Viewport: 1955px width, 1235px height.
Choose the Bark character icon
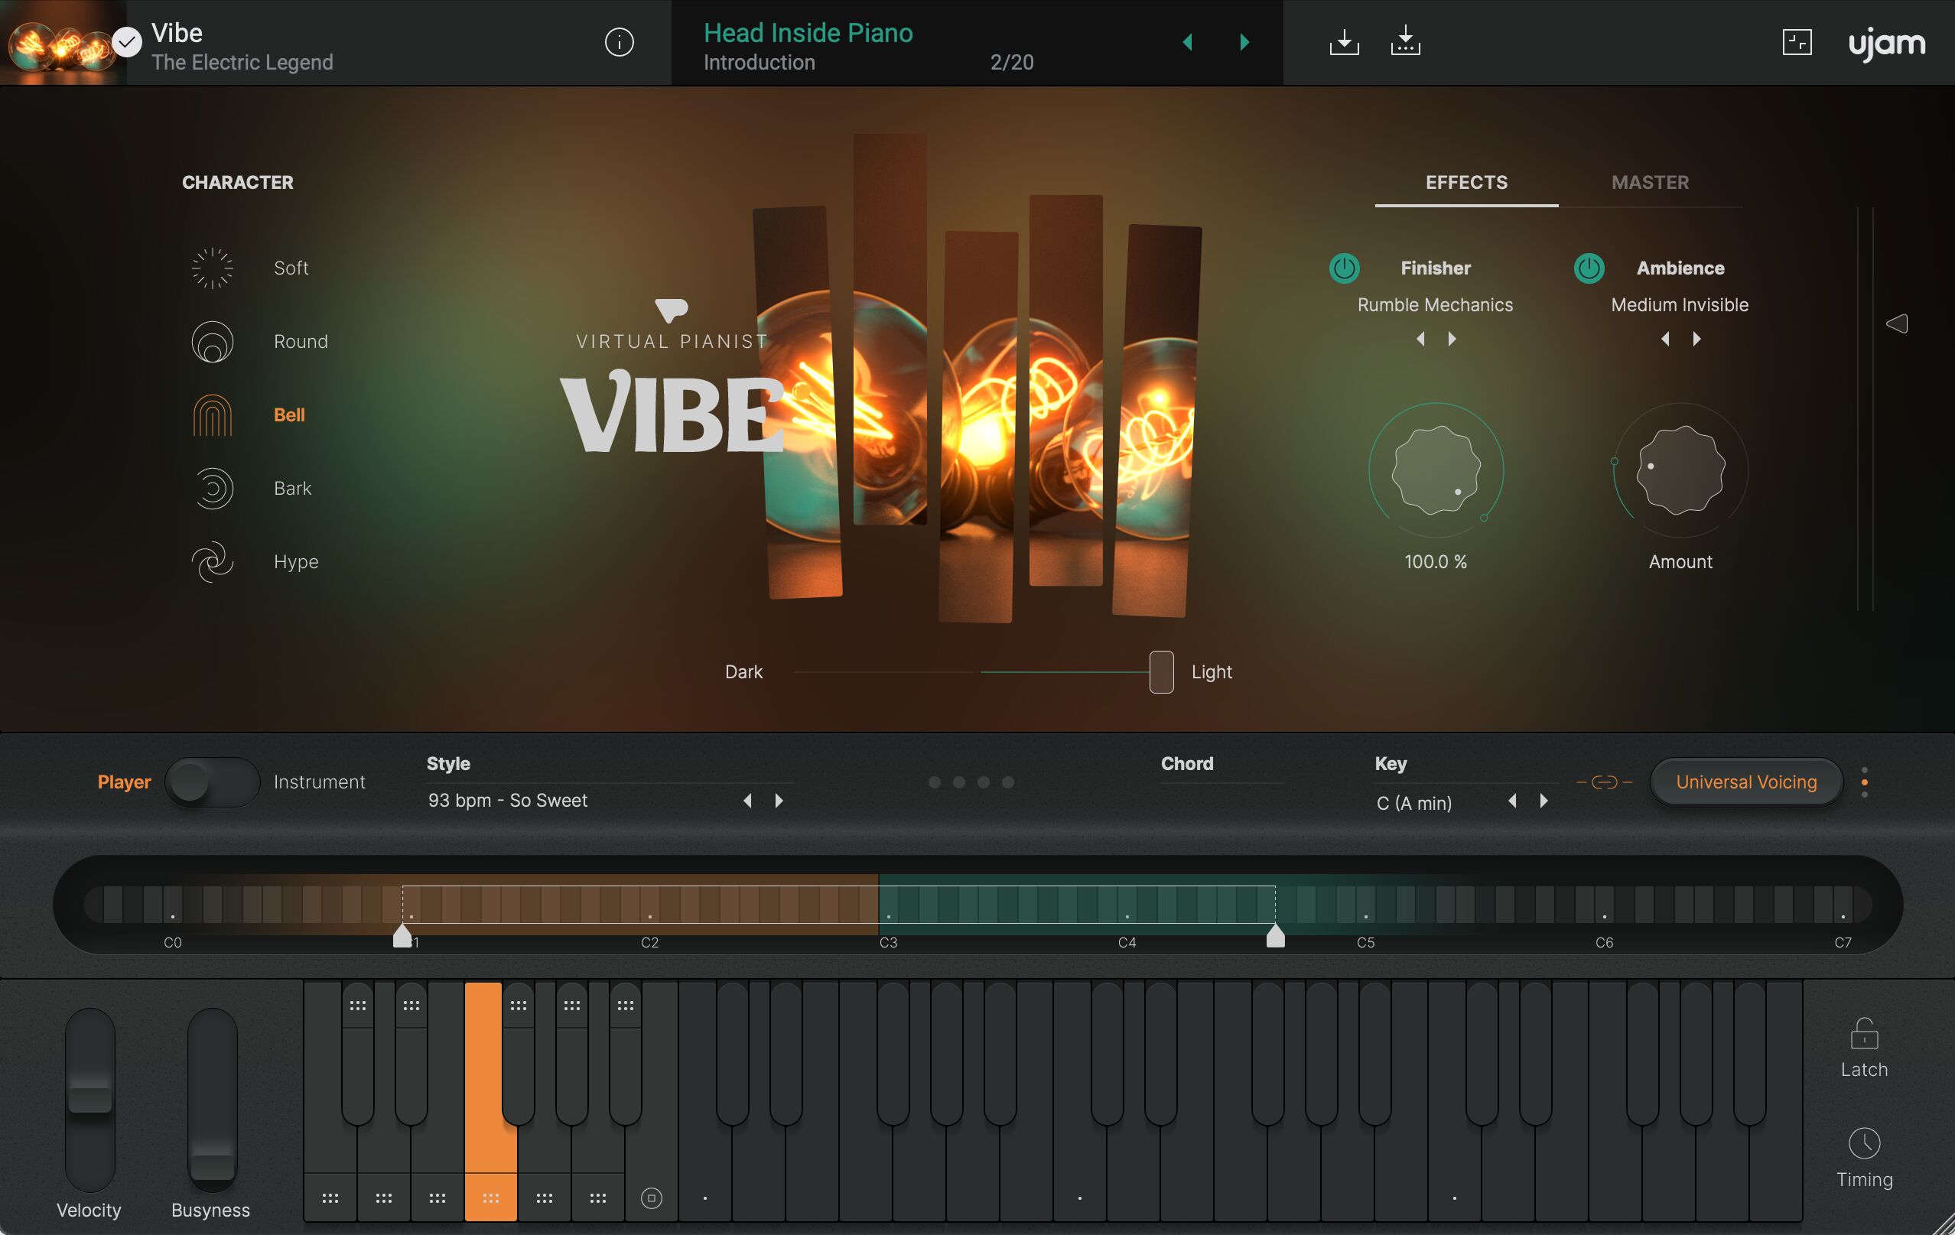coord(212,488)
